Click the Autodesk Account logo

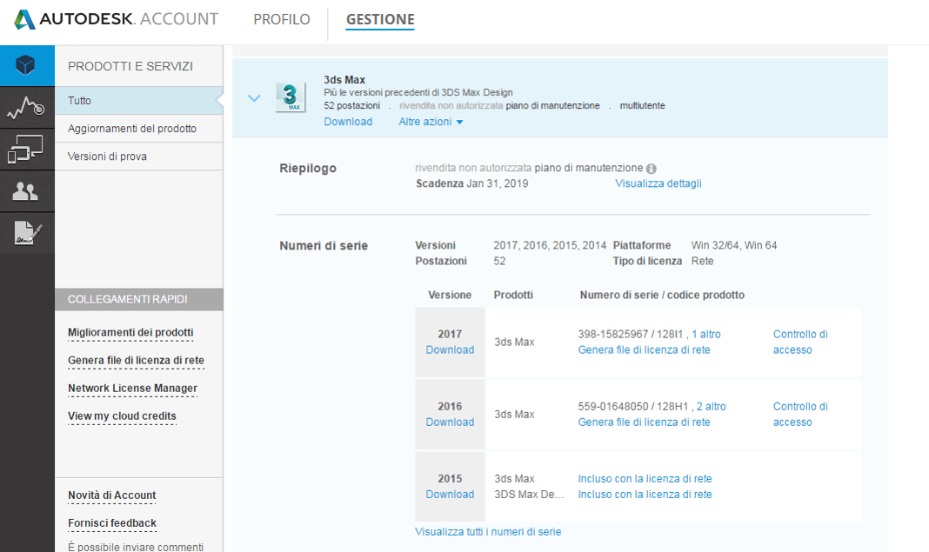117,19
